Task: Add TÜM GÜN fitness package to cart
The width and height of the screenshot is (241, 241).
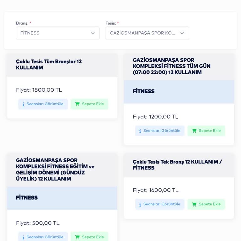Action: [206, 131]
